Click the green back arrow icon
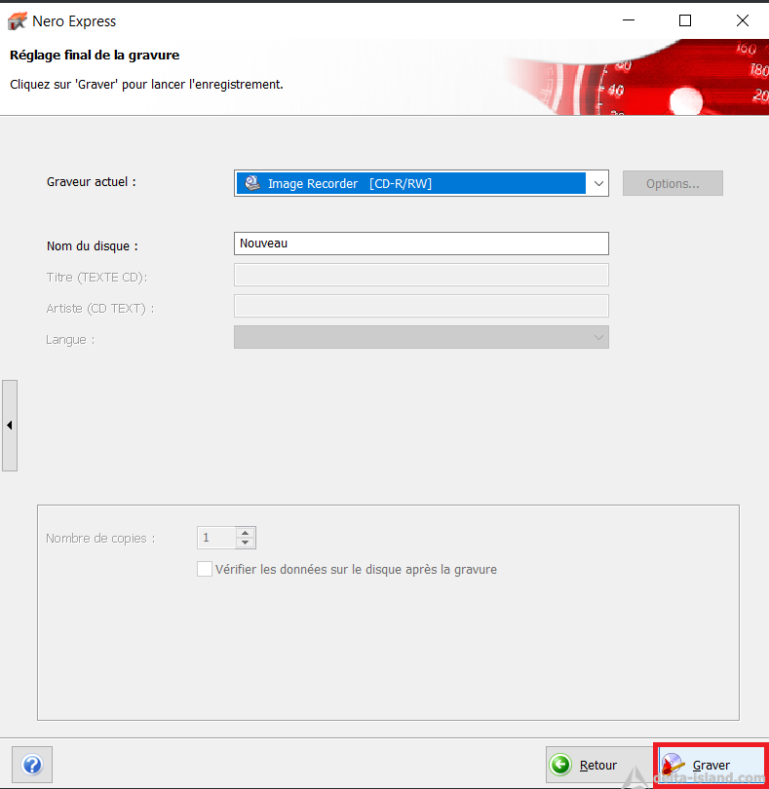 pos(560,765)
